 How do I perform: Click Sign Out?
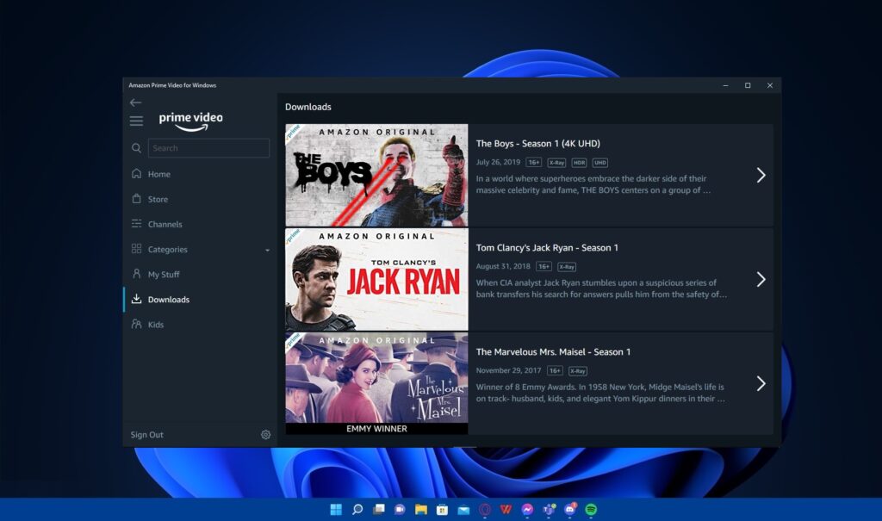[146, 434]
